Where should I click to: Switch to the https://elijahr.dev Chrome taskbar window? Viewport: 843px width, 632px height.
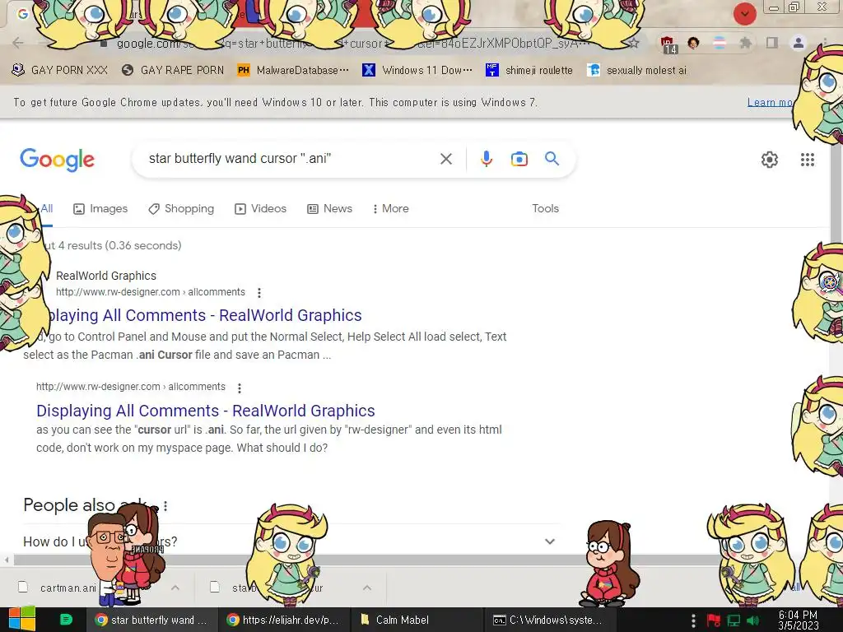pos(284,620)
